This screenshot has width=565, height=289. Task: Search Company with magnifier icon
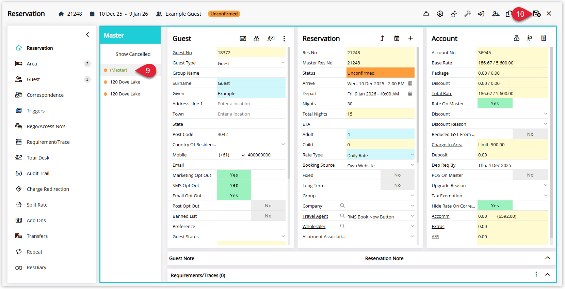coord(342,206)
